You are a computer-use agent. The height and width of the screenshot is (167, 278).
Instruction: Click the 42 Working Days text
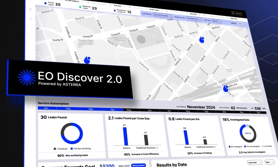(x=239, y=108)
